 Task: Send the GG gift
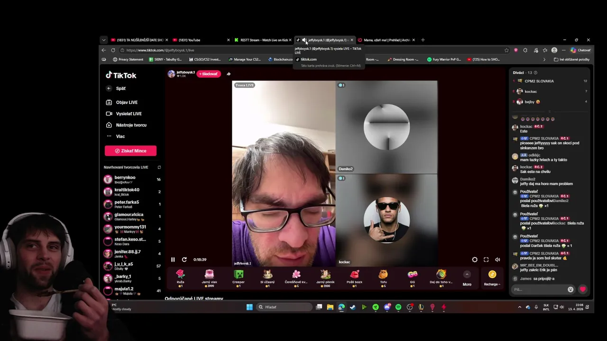coord(413,278)
